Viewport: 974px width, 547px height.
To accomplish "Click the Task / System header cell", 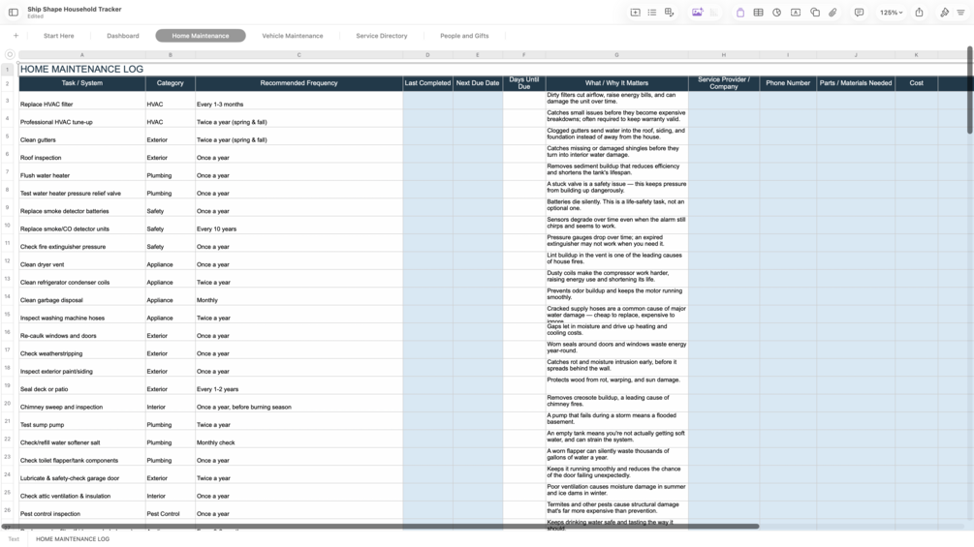I will coord(82,83).
